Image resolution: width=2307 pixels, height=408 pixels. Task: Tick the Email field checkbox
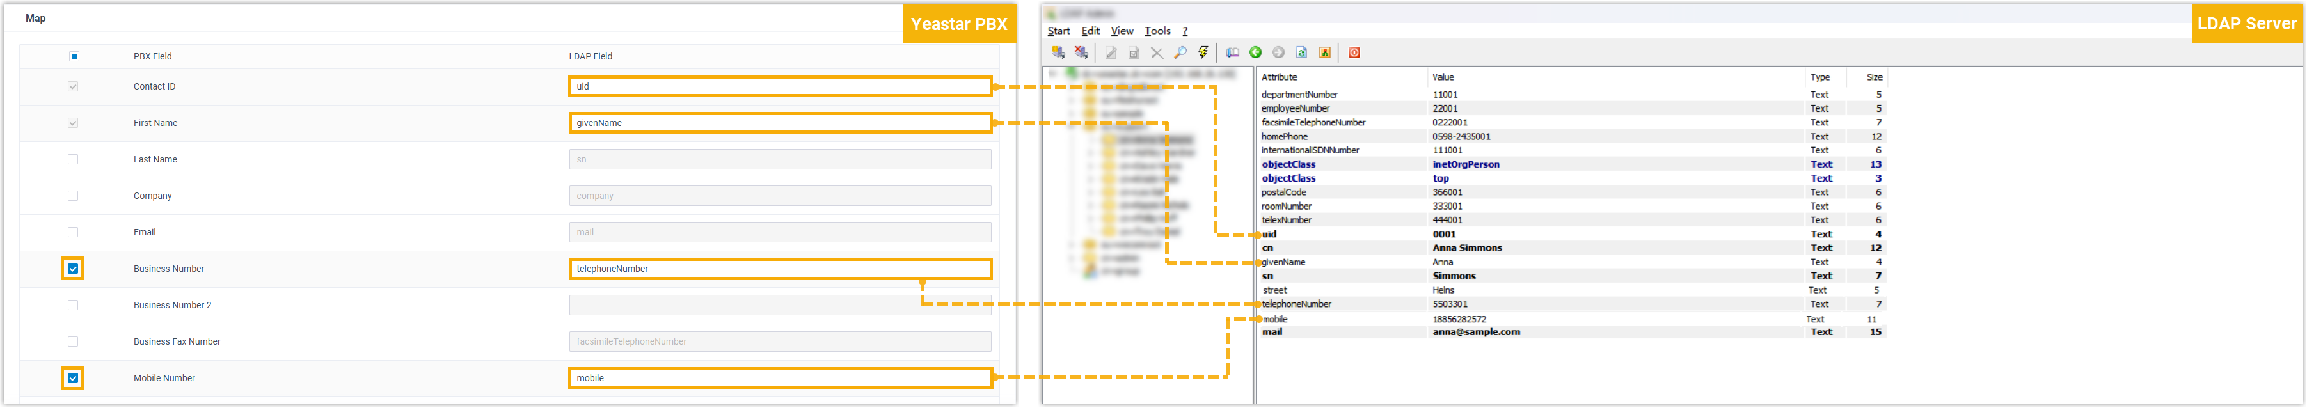pos(74,233)
